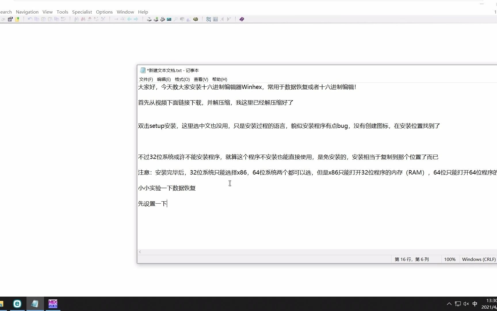Open Notepad's 帮助(H) menu
Image resolution: width=497 pixels, height=311 pixels.
coord(220,79)
